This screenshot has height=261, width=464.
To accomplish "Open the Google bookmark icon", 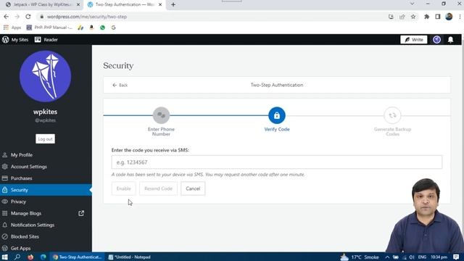I will click(x=114, y=28).
